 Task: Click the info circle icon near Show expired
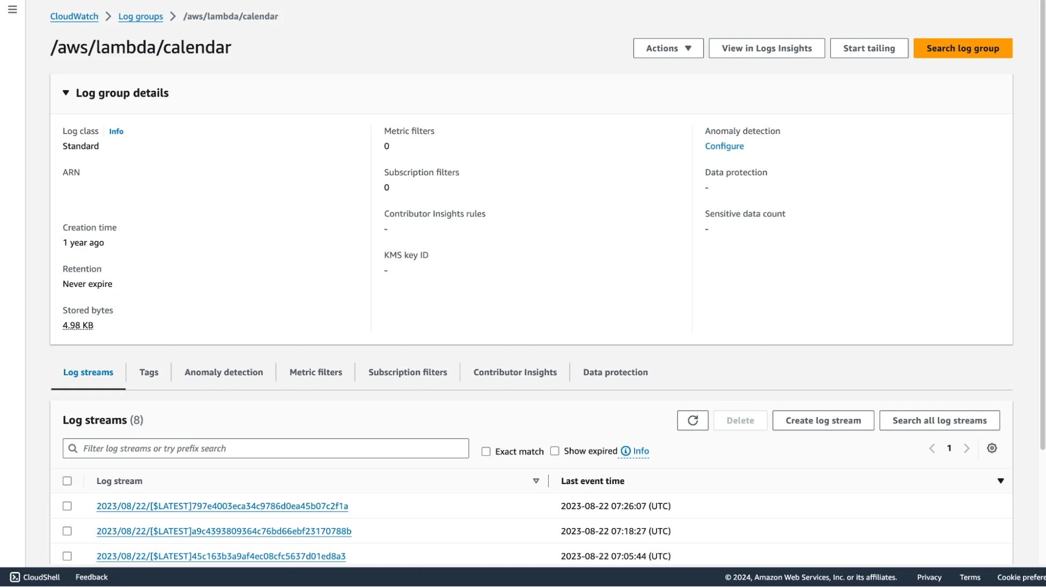(x=625, y=451)
